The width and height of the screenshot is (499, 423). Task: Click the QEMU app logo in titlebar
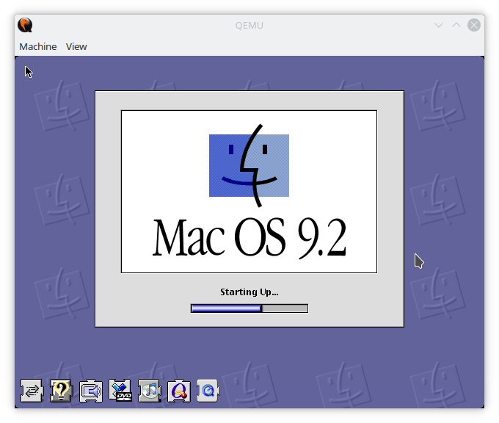coord(25,25)
